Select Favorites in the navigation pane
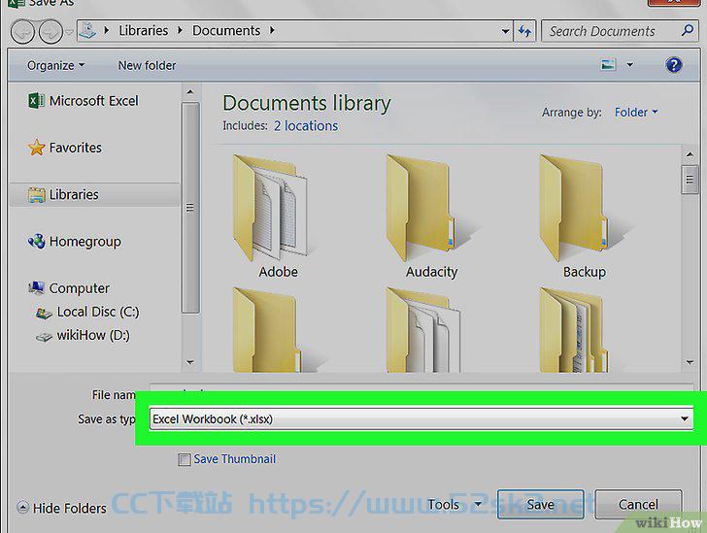 click(76, 148)
